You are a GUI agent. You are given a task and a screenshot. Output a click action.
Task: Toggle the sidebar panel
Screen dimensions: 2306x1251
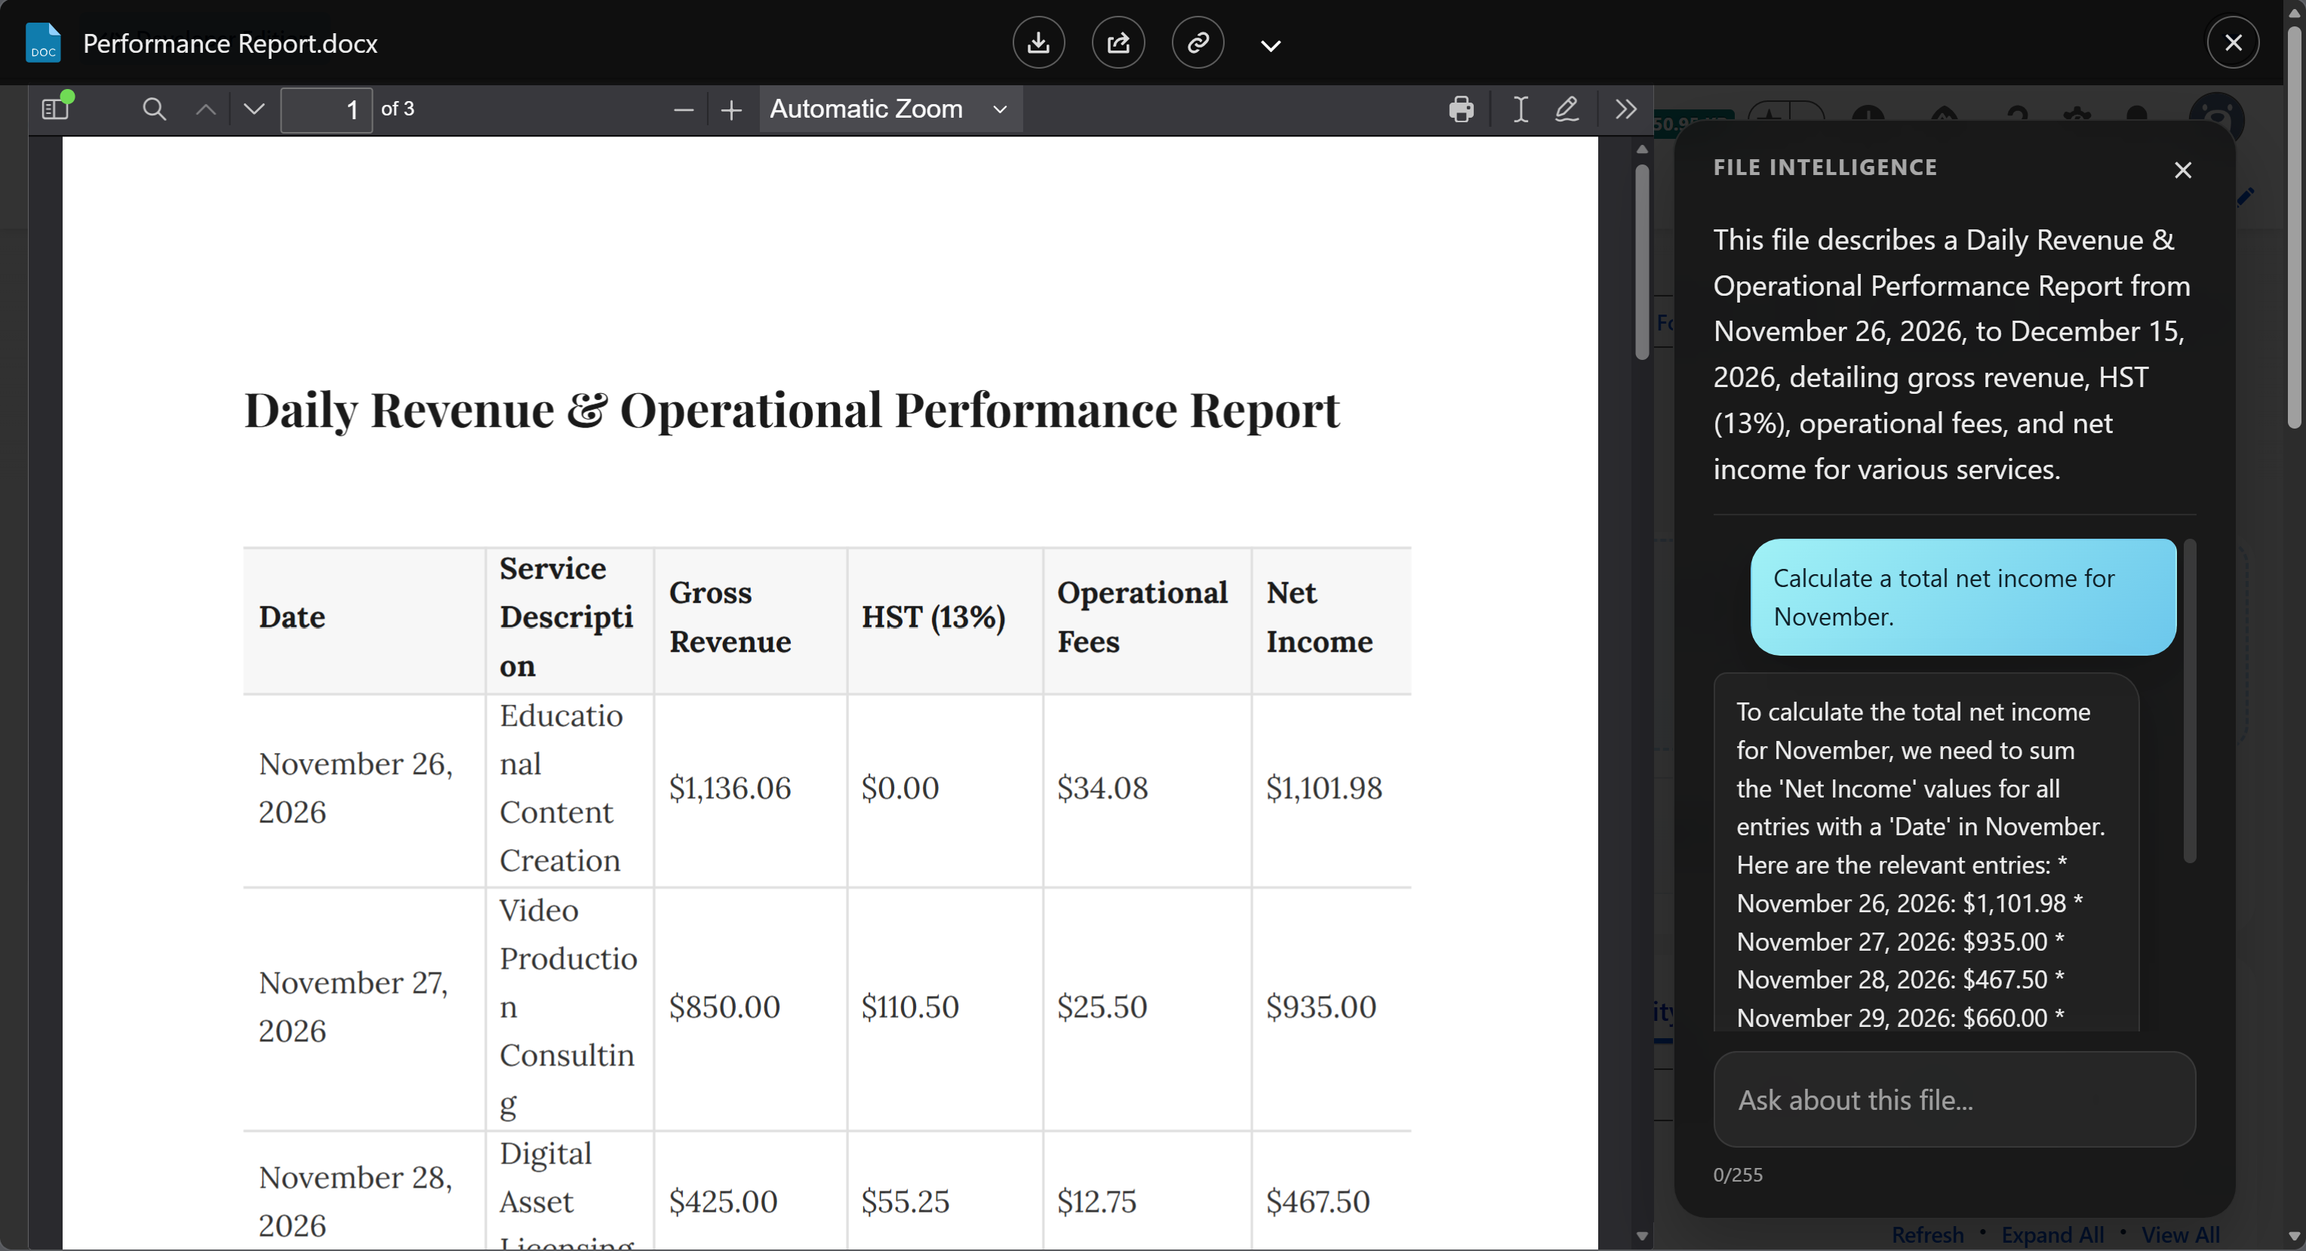[x=56, y=109]
